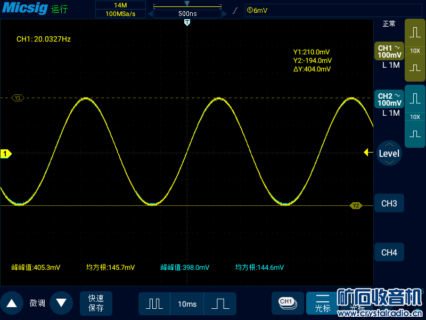The image size is (426, 320).
Task: Enable the CH4 channel
Action: (389, 252)
